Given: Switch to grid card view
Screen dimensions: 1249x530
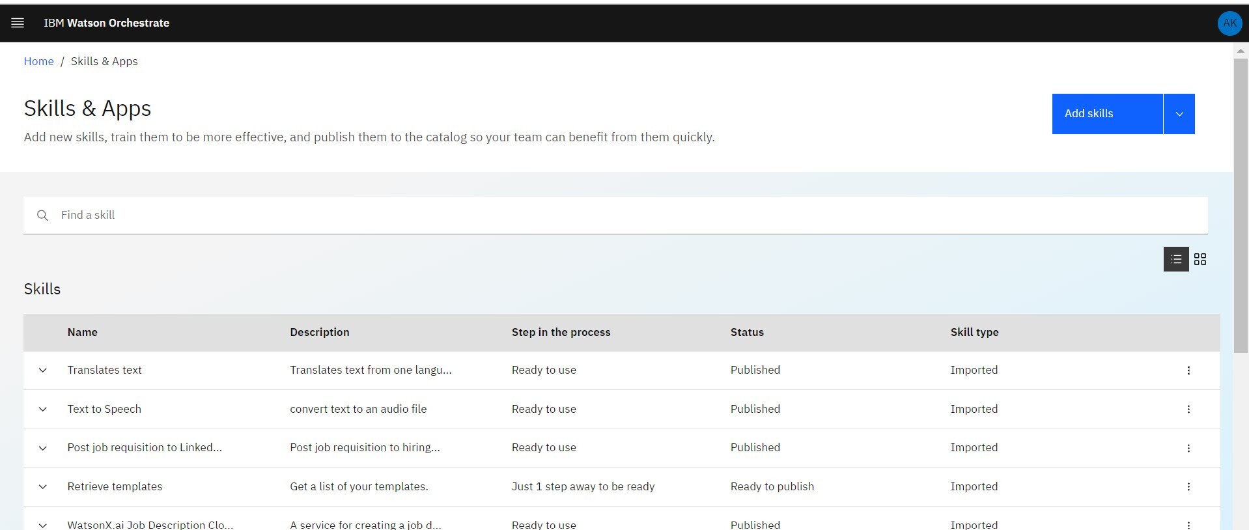Looking at the screenshot, I should (1200, 259).
